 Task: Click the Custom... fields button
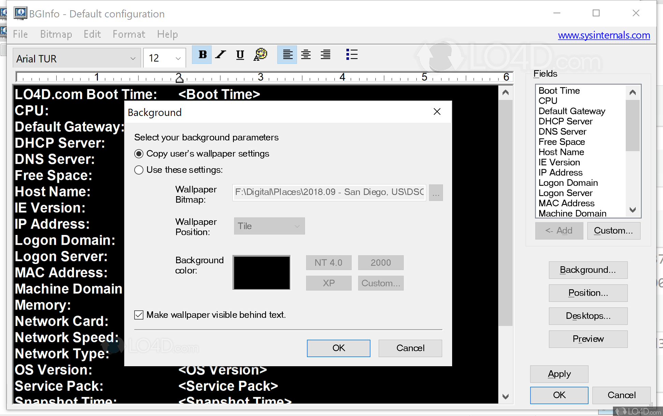614,231
